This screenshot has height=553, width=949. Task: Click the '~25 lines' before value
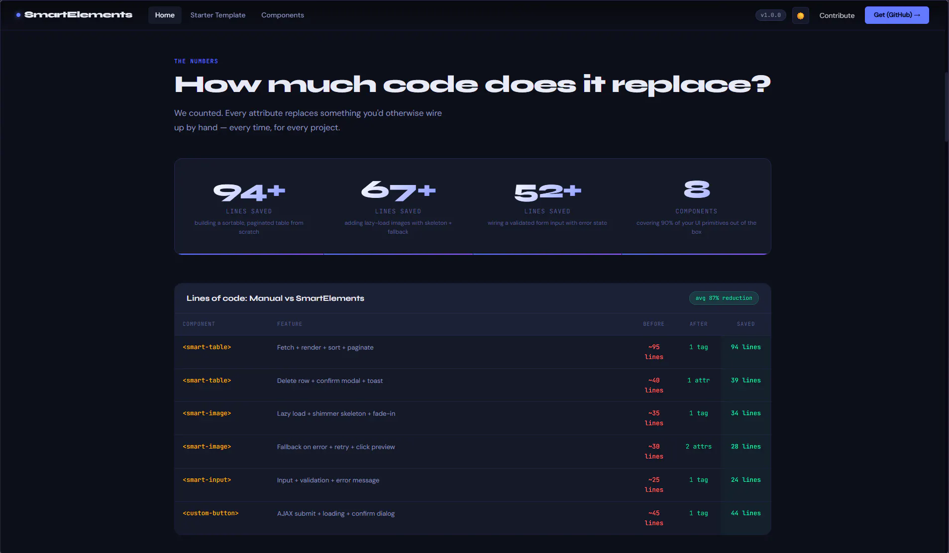tap(654, 485)
